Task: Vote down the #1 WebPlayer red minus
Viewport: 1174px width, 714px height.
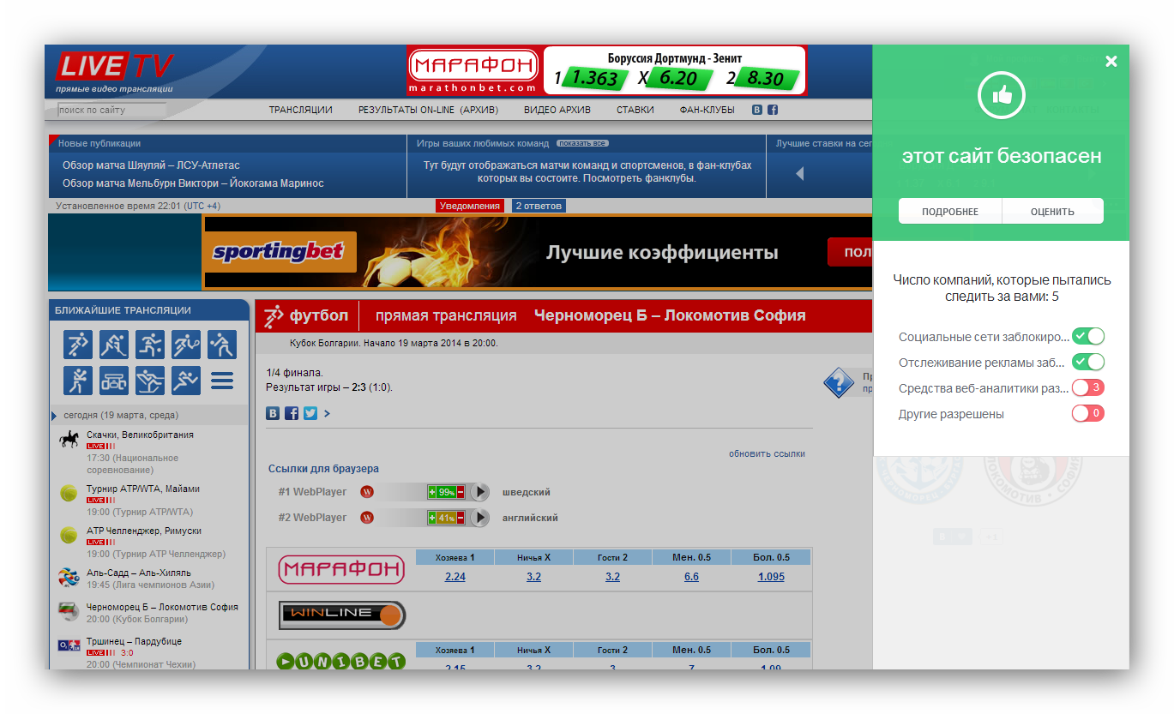Action: (x=461, y=492)
